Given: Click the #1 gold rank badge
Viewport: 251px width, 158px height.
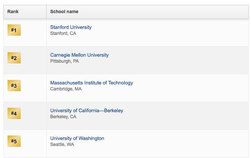Looking at the screenshot, I should (x=14, y=30).
